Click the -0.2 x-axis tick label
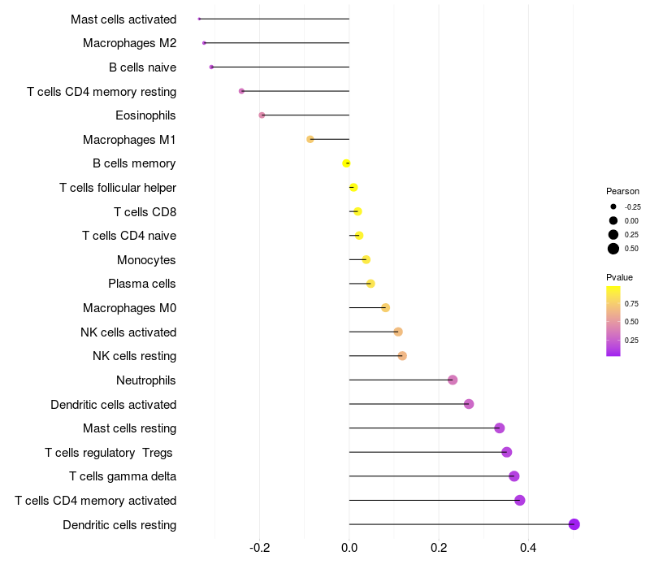Screen dimensions: 650x569 (x=259, y=548)
